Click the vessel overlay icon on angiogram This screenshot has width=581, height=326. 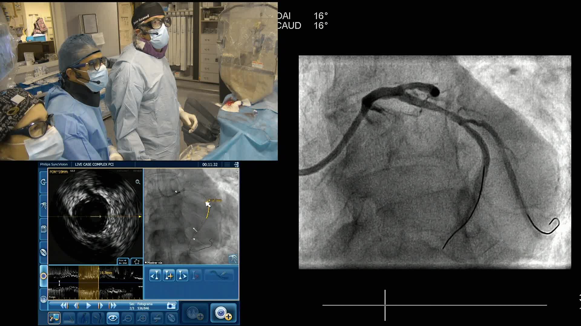(233, 259)
